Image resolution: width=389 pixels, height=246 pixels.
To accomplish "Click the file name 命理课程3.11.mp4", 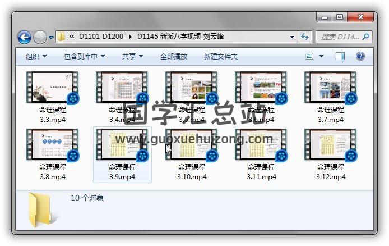I will click(x=261, y=172).
